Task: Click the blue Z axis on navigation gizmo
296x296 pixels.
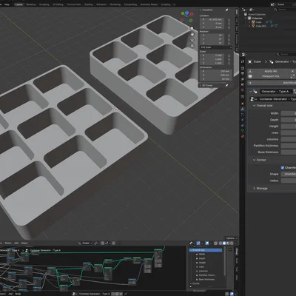Action: coord(187,13)
